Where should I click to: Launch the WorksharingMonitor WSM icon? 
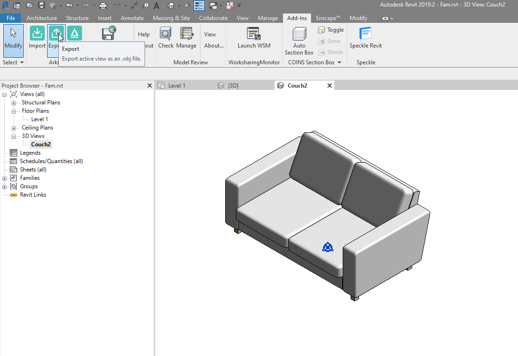pos(254,38)
